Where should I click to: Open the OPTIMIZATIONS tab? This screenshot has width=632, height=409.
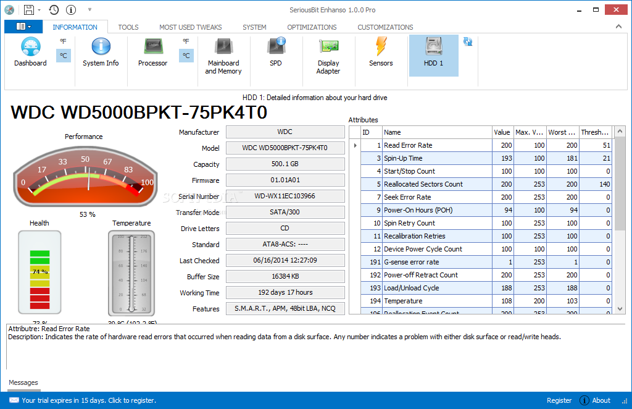click(x=312, y=27)
